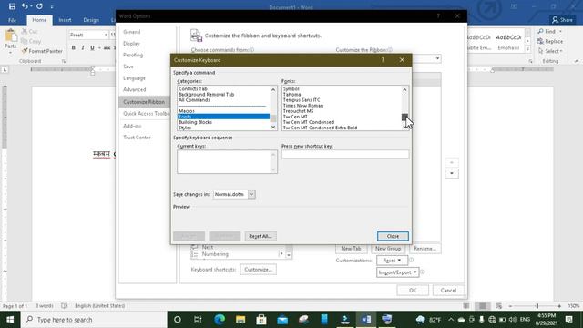Open the File tab

[12, 20]
